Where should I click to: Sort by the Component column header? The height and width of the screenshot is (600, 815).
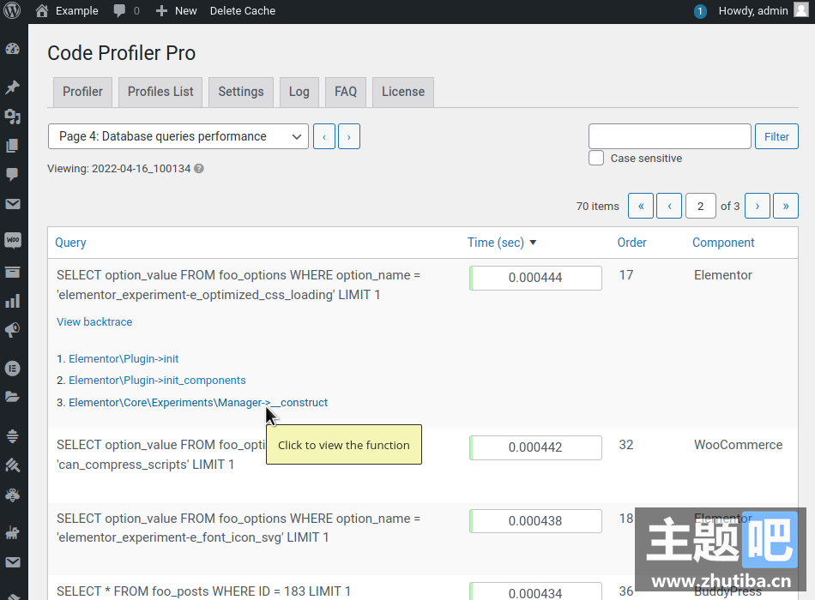click(723, 243)
